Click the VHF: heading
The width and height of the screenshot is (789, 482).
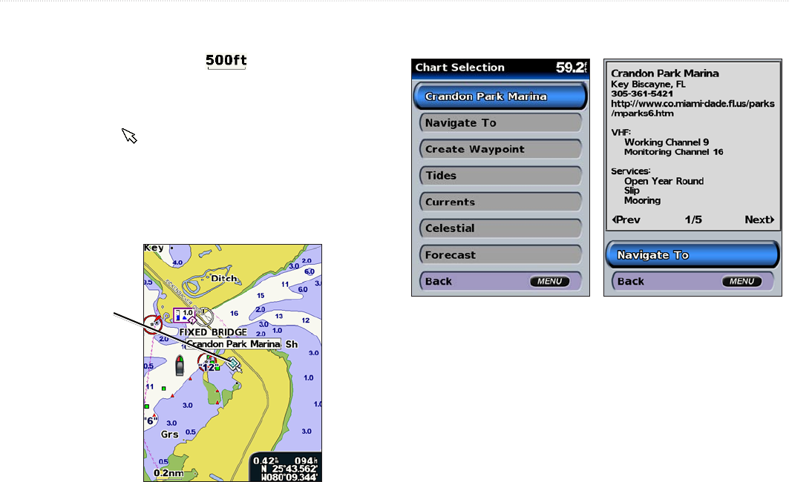tap(621, 132)
